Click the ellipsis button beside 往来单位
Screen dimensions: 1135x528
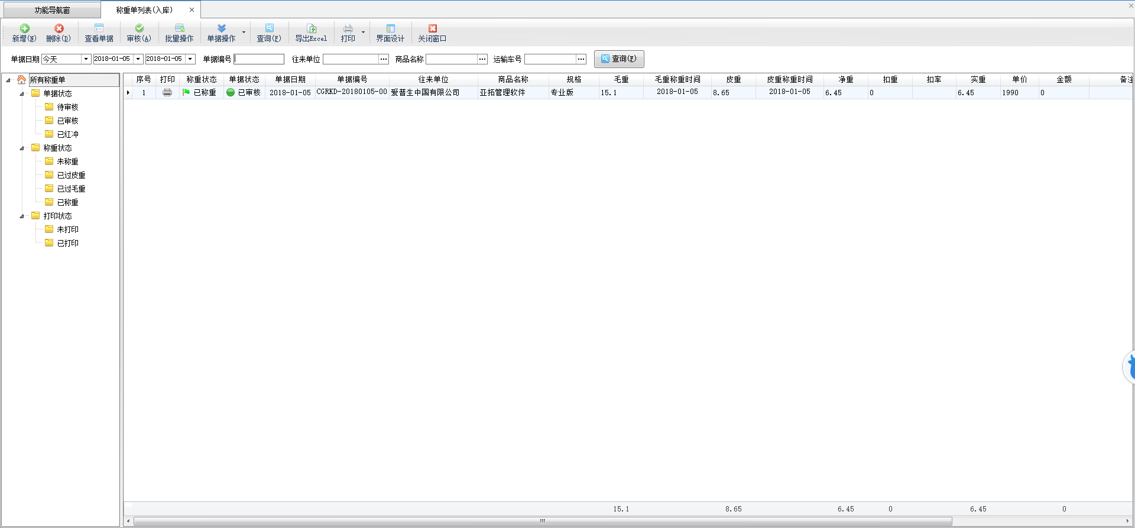[x=384, y=59]
